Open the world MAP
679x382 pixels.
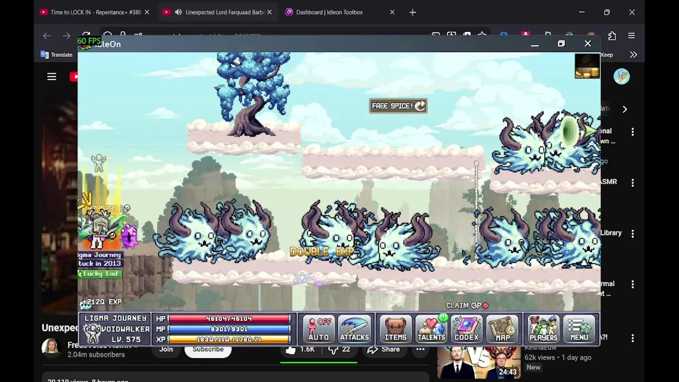pyautogui.click(x=502, y=329)
